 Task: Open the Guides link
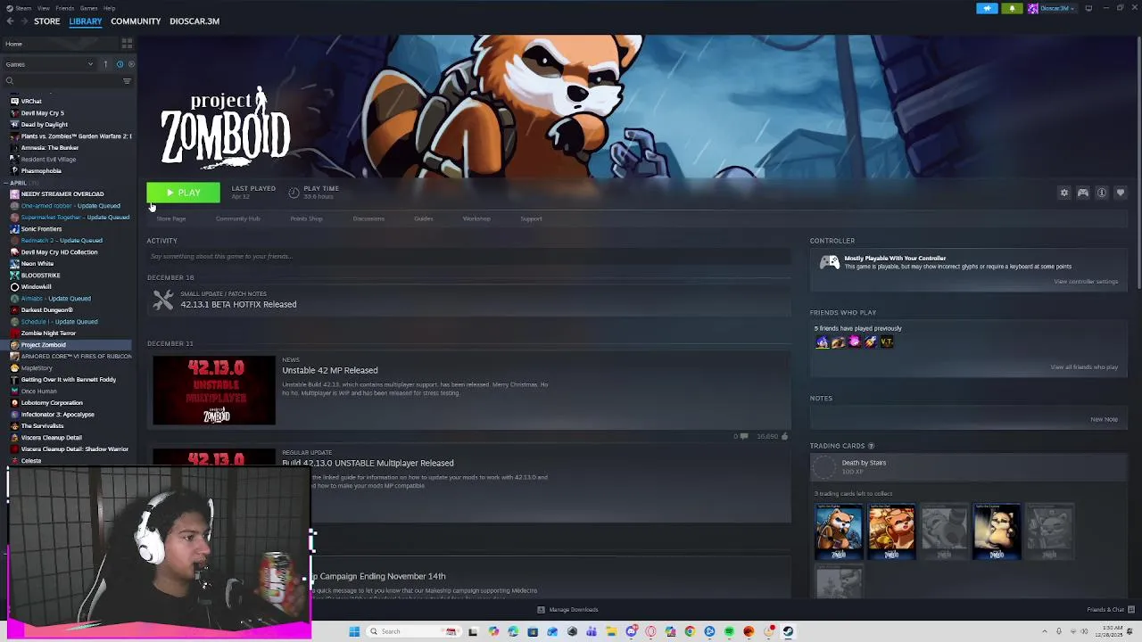point(423,218)
